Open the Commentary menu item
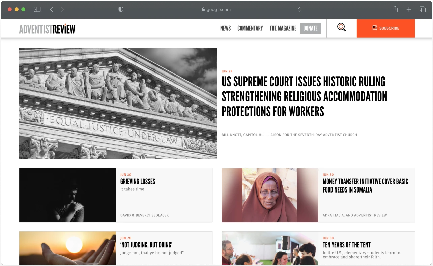433x266 pixels. coord(250,28)
